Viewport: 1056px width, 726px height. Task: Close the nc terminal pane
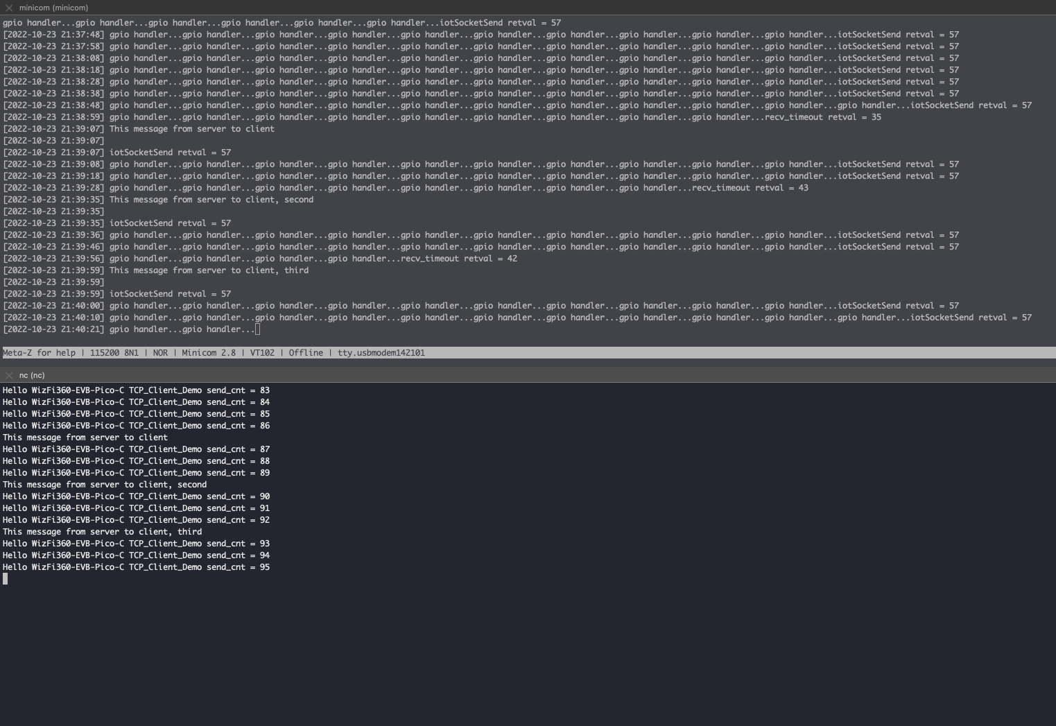tap(9, 375)
